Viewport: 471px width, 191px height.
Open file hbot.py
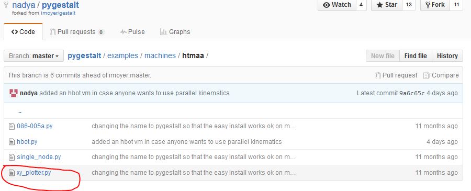(27, 142)
